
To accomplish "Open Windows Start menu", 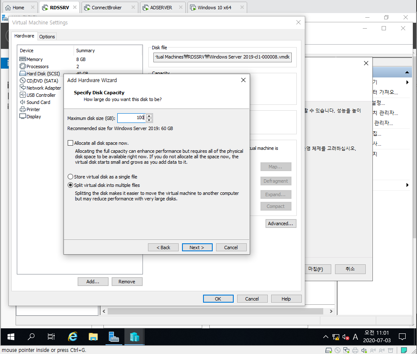I will click(11, 337).
